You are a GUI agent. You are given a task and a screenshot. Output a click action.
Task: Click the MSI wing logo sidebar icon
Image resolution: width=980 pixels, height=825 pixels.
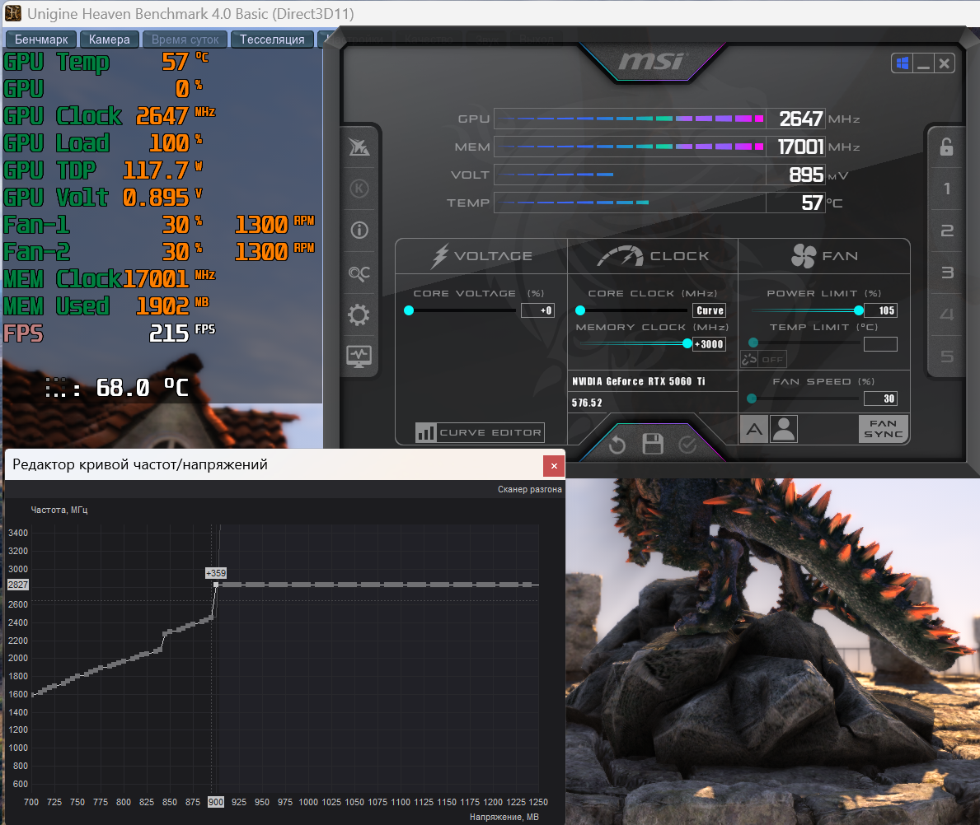[x=359, y=147]
